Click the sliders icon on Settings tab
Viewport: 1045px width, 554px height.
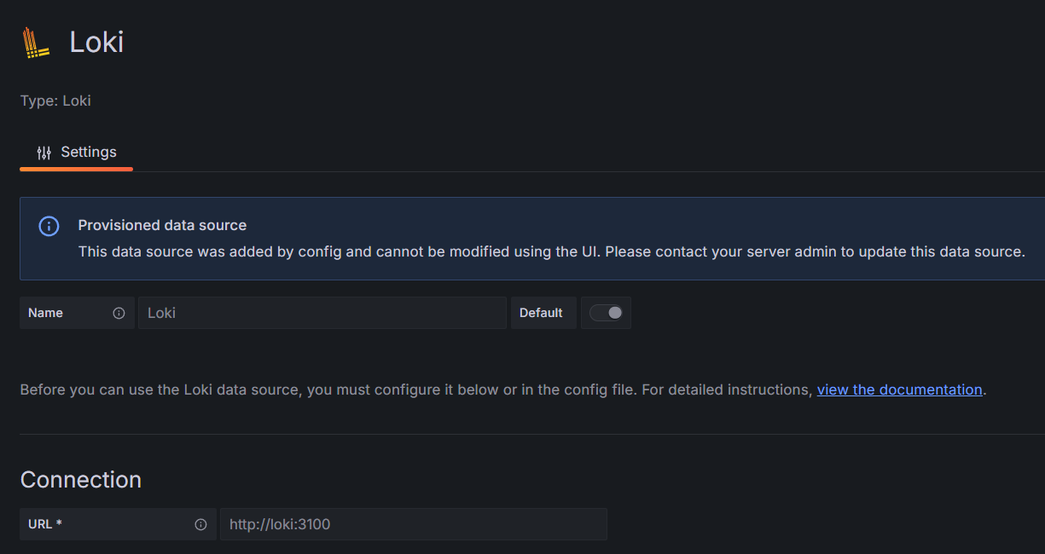tap(44, 153)
